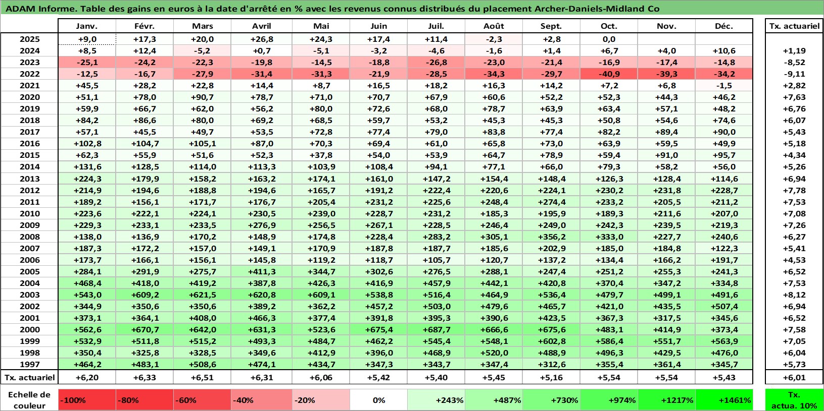This screenshot has height=411, width=824.
Task: Click the +243% pale green swatch
Action: click(436, 400)
